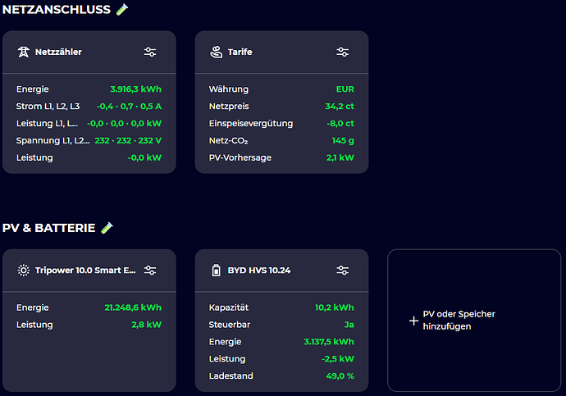Open Tarife settings via sliders icon

click(x=343, y=52)
